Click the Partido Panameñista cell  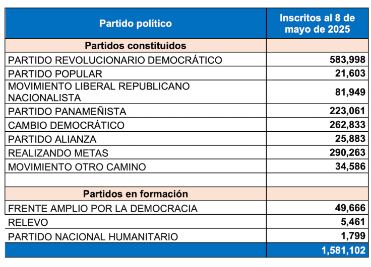68,111
